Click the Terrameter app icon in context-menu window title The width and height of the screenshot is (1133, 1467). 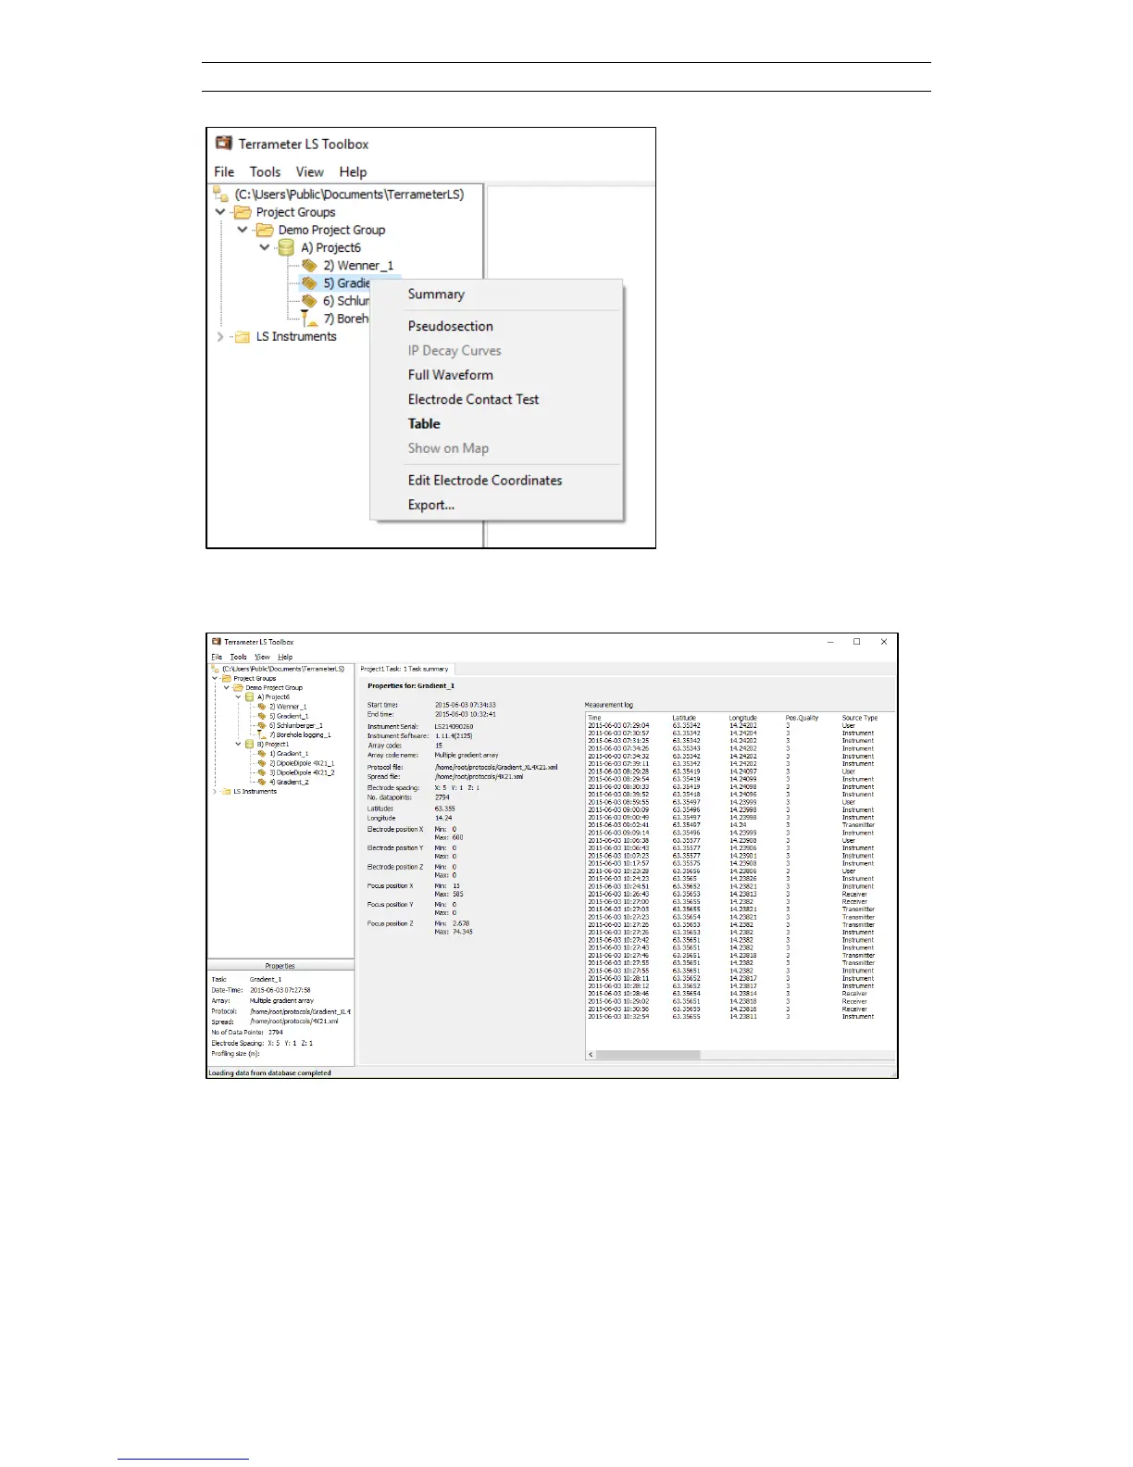pyautogui.click(x=223, y=143)
